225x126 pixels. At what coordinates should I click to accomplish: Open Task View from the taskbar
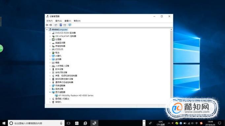(x=69, y=123)
